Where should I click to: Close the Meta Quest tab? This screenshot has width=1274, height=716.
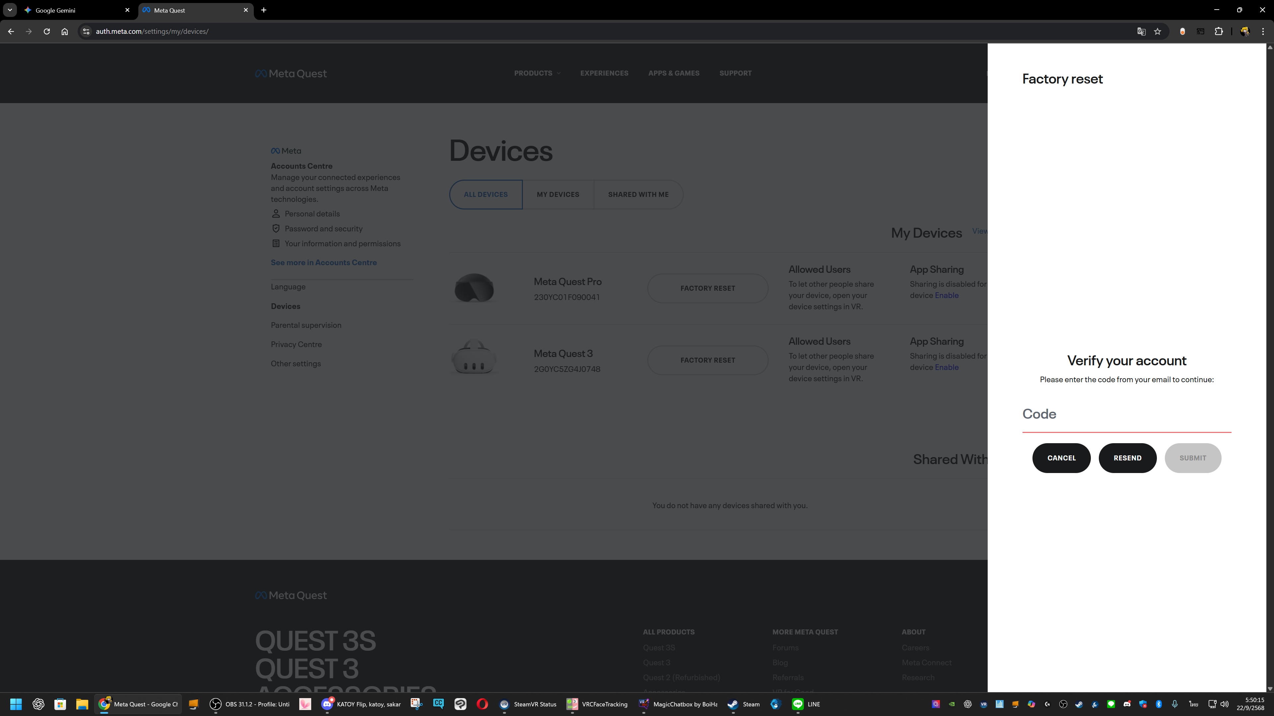pos(246,10)
